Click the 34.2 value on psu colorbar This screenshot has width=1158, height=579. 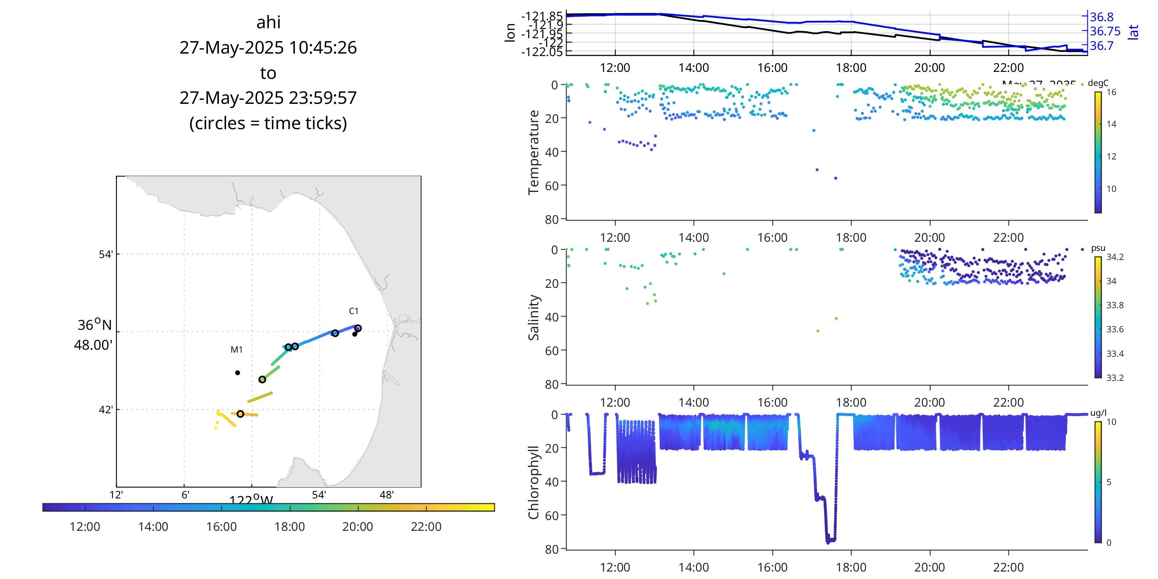click(1115, 257)
